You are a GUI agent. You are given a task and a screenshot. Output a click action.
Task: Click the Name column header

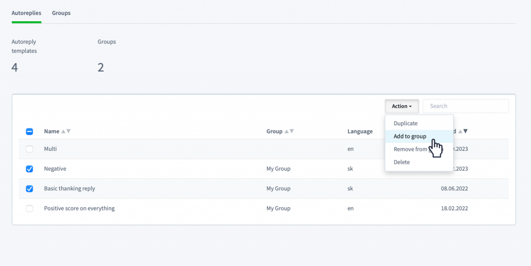click(51, 131)
